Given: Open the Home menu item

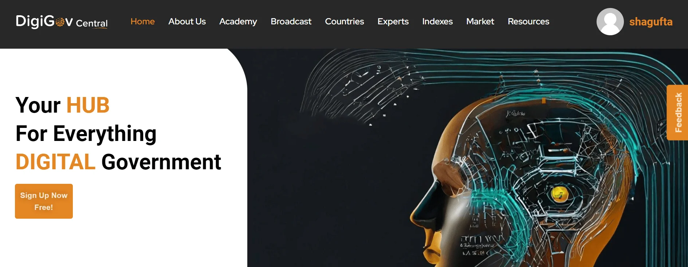Looking at the screenshot, I should tap(142, 21).
